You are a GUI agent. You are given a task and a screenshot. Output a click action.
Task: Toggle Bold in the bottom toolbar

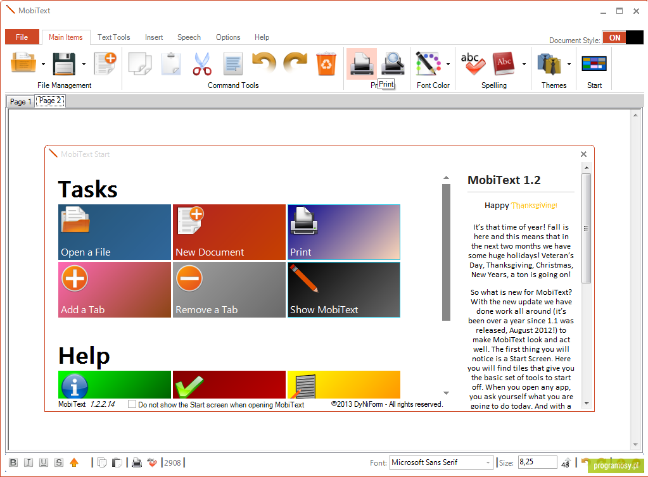click(13, 462)
